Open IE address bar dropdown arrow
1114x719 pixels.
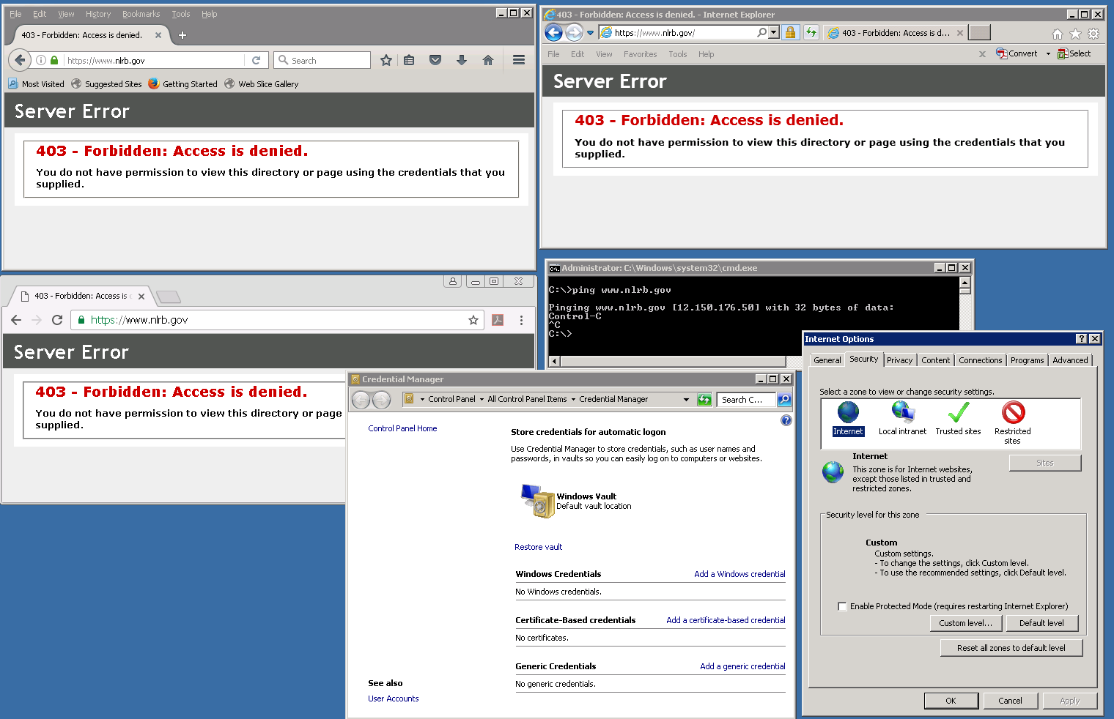point(773,32)
